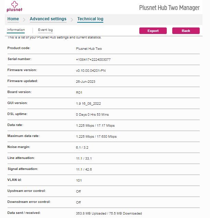The height and width of the screenshot is (218, 210).
Task: Click the Firmware updated date value
Action: coord(86,82)
